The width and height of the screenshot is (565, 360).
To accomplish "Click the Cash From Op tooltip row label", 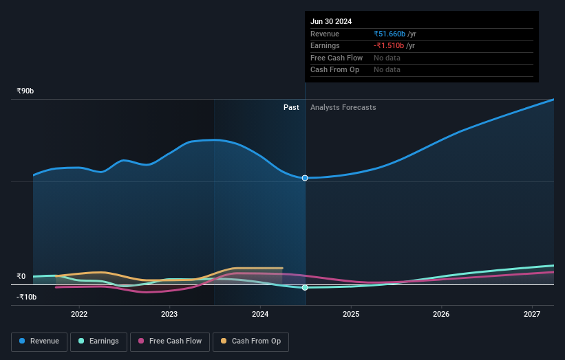I will coord(334,70).
